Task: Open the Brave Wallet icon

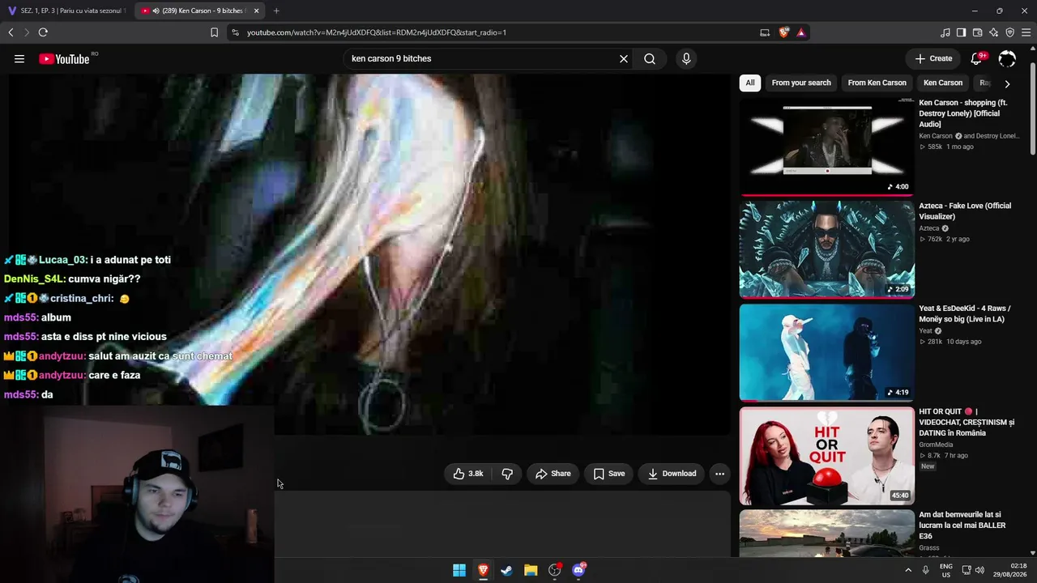Action: [x=977, y=32]
